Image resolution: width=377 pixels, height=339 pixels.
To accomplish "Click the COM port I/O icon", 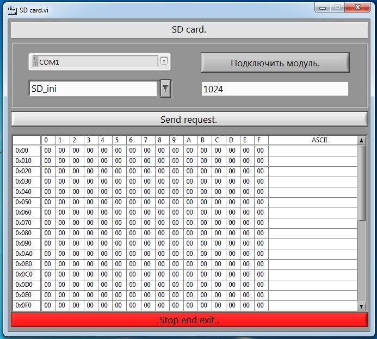I will [x=35, y=62].
